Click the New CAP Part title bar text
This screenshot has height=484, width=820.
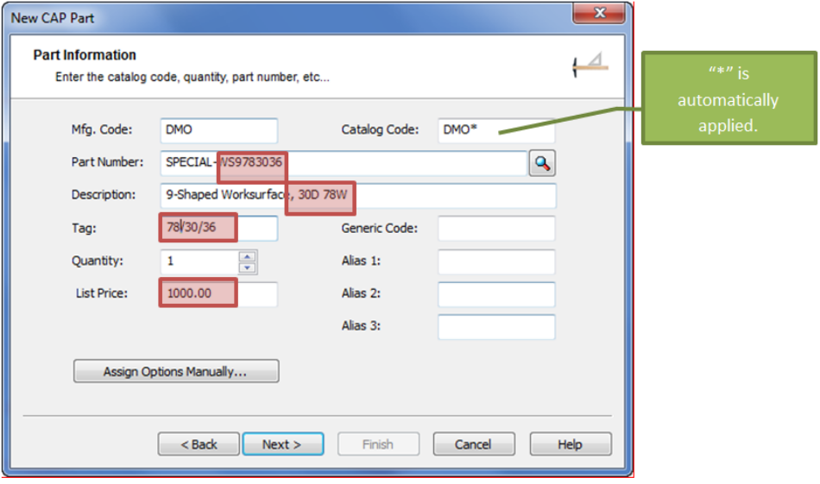[x=53, y=18]
